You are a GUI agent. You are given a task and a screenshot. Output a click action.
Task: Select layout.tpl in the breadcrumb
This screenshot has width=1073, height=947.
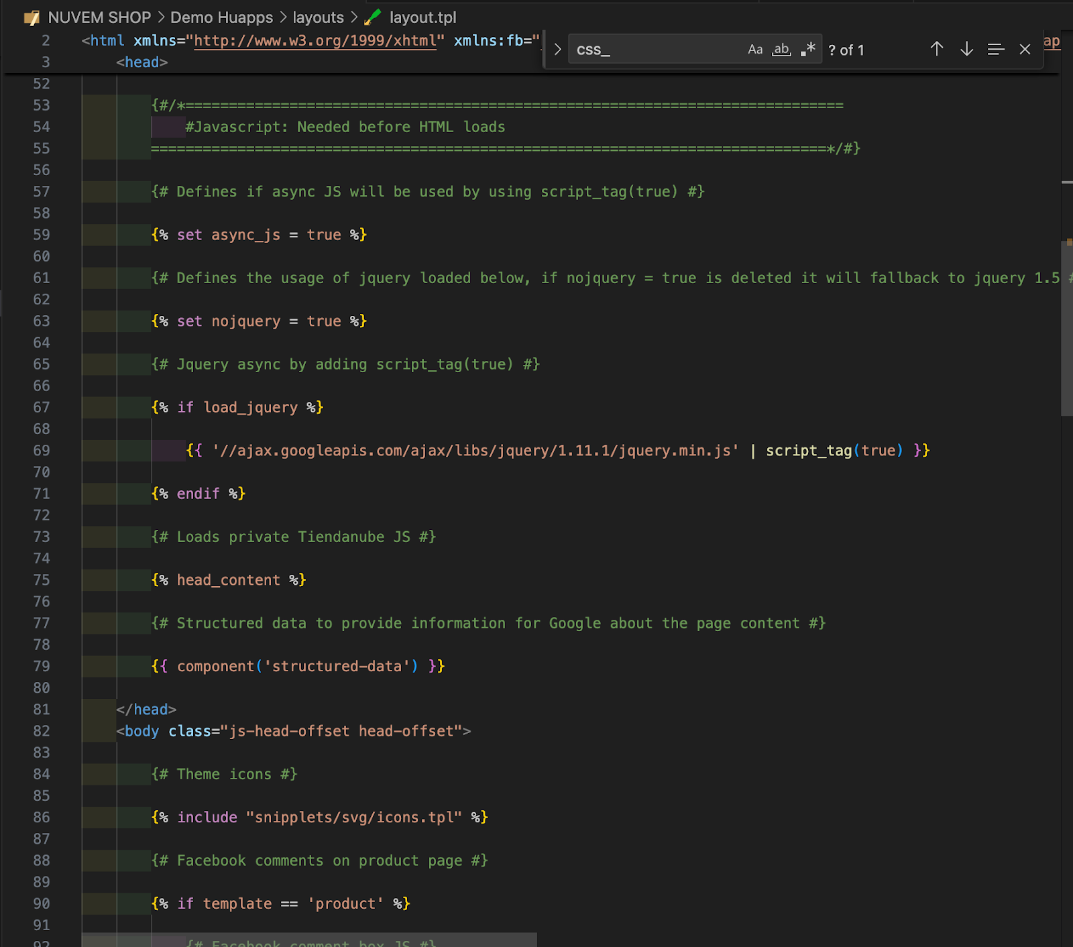coord(422,17)
